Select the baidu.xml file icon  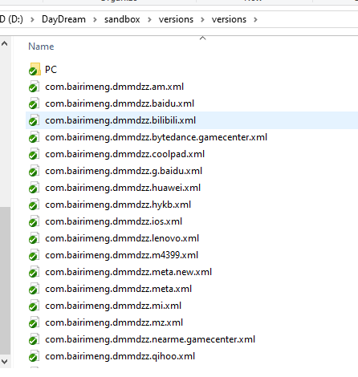(x=34, y=103)
